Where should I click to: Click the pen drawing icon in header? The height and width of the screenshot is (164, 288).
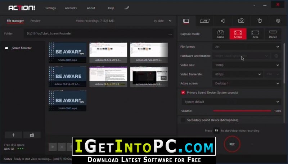tap(127, 8)
